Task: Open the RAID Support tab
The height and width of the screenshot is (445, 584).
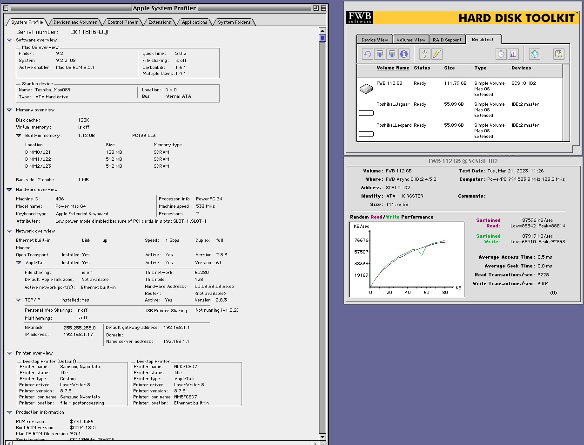Action: 447,40
